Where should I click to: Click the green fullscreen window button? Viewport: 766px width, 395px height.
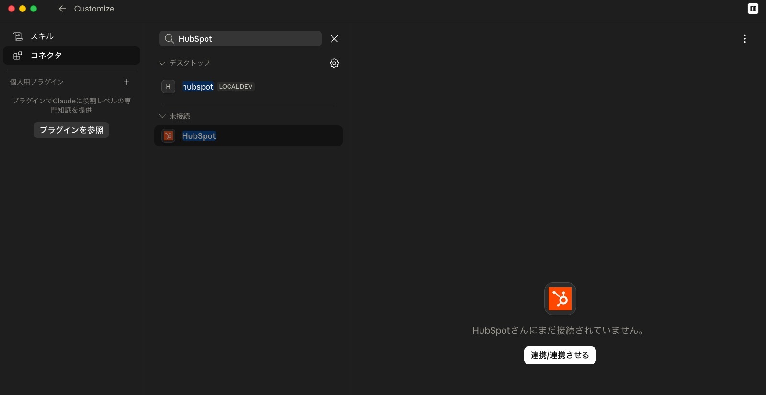click(34, 9)
